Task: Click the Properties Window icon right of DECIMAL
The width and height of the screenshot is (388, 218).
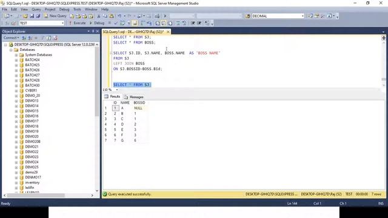Action: 316,16
